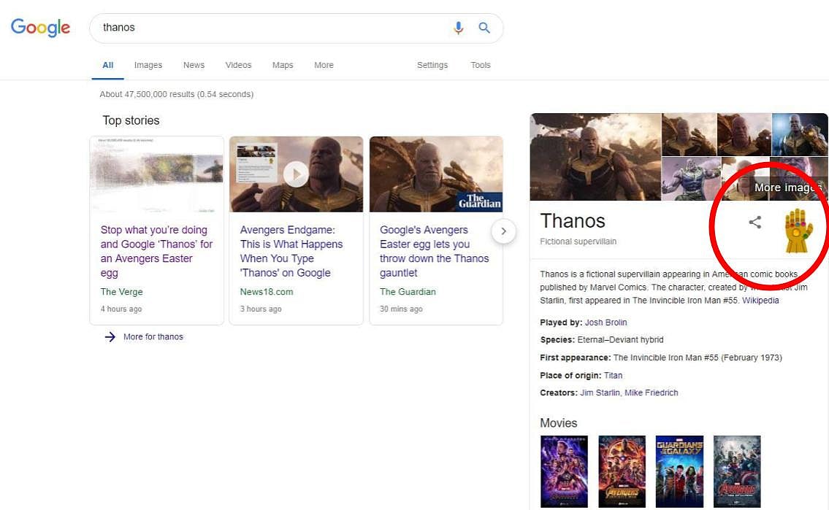The height and width of the screenshot is (510, 829).
Task: Click the Google logo
Action: [x=40, y=28]
